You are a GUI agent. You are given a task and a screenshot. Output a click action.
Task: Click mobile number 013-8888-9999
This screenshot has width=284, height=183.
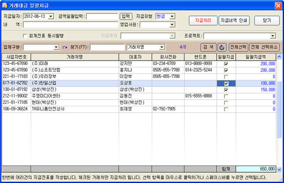click(199, 63)
